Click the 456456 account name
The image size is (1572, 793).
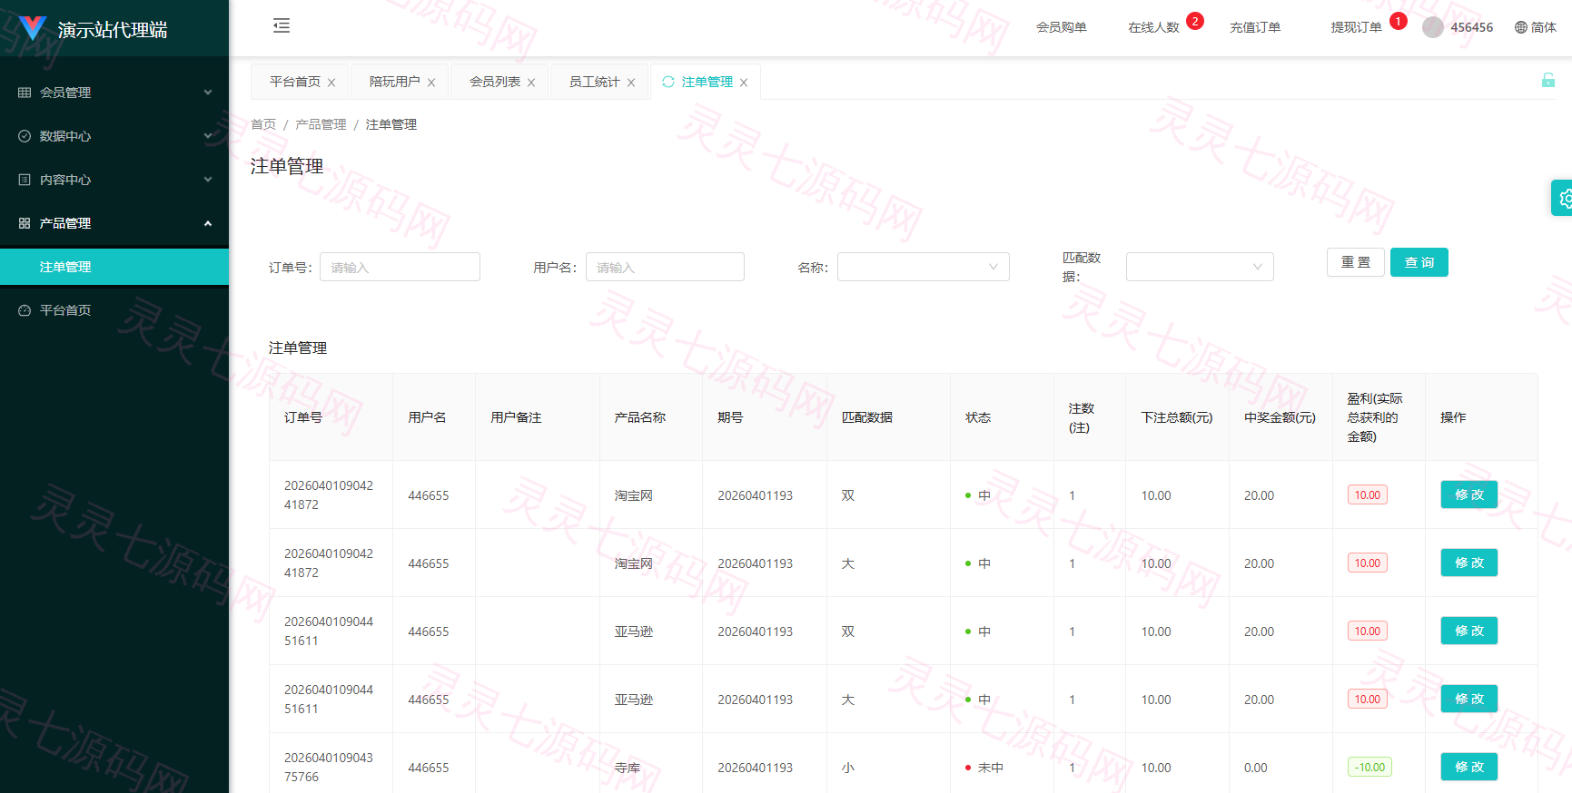(x=1472, y=27)
